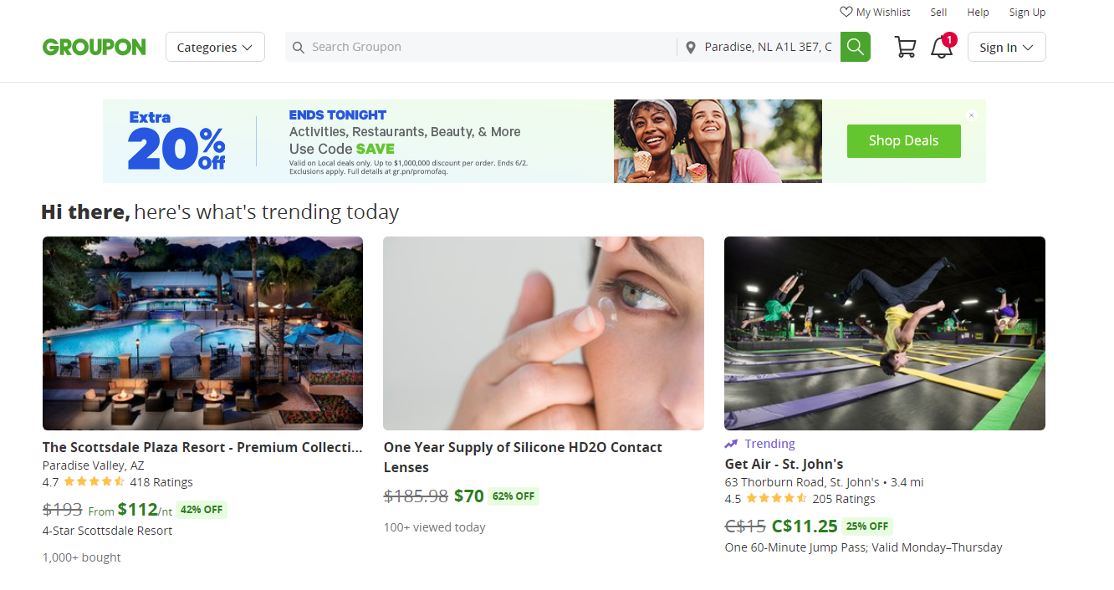Open the Help page

(x=978, y=12)
